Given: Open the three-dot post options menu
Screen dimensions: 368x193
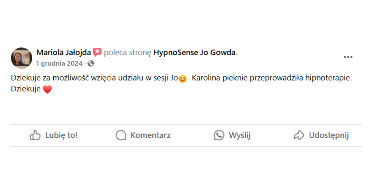Looking at the screenshot, I should (x=348, y=57).
